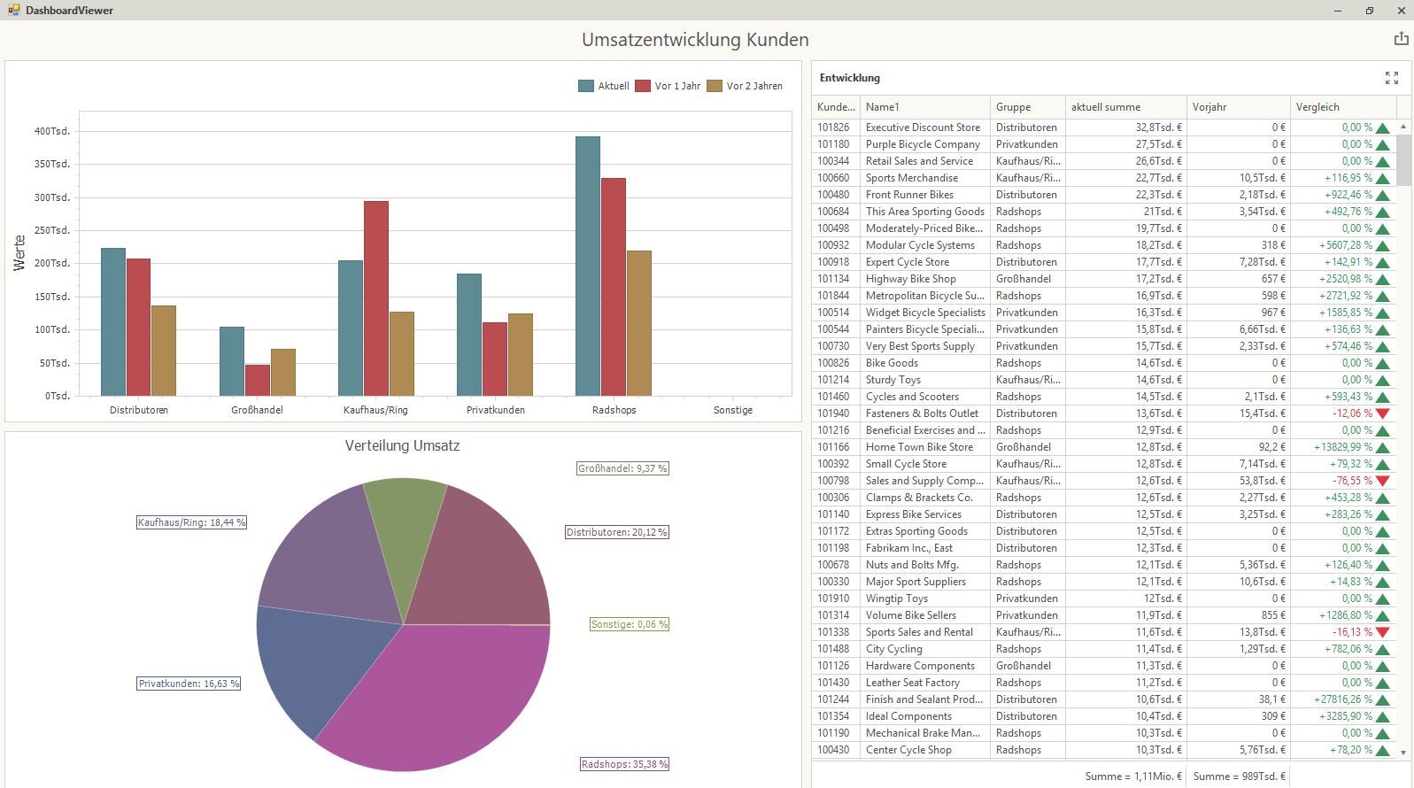Click the Distributoren pie label

[x=616, y=532]
